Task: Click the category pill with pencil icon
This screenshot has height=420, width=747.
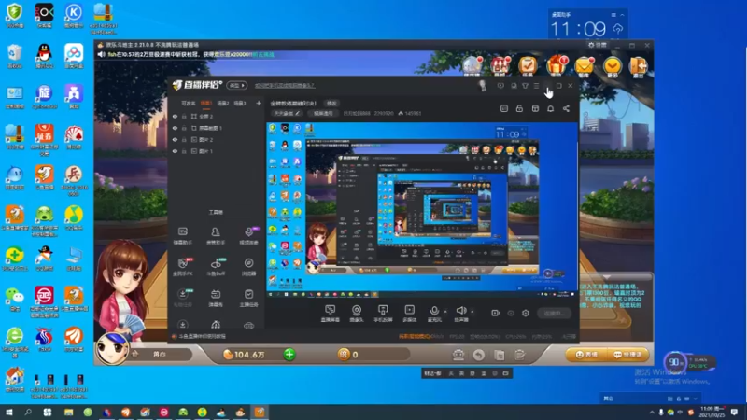Action: 287,113
